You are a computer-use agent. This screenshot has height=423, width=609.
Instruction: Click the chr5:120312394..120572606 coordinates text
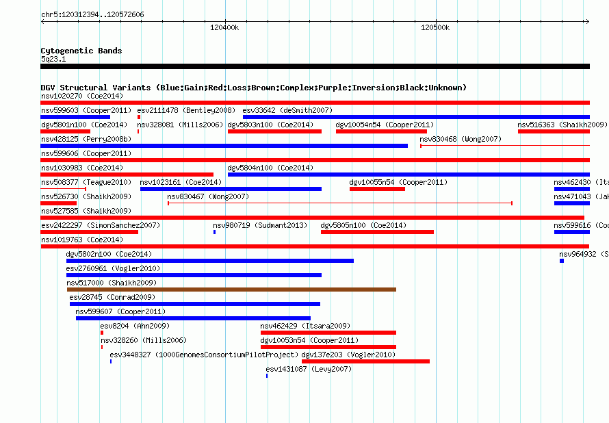[x=92, y=15]
